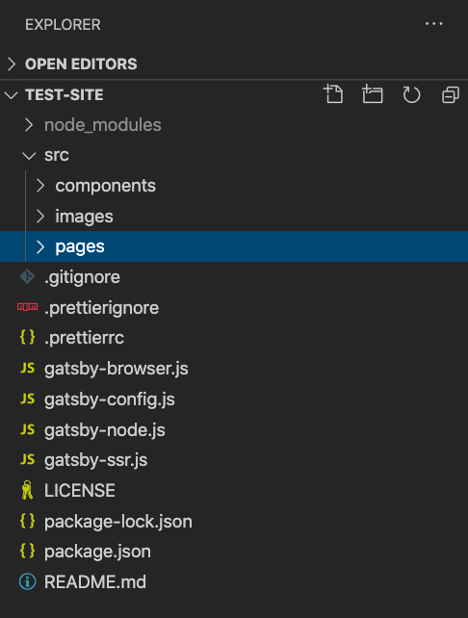Collapse the src folder chevron
This screenshot has width=468, height=618.
click(x=29, y=156)
